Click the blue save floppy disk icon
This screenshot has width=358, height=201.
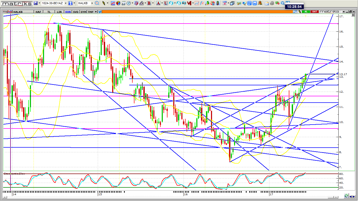coord(36,3)
